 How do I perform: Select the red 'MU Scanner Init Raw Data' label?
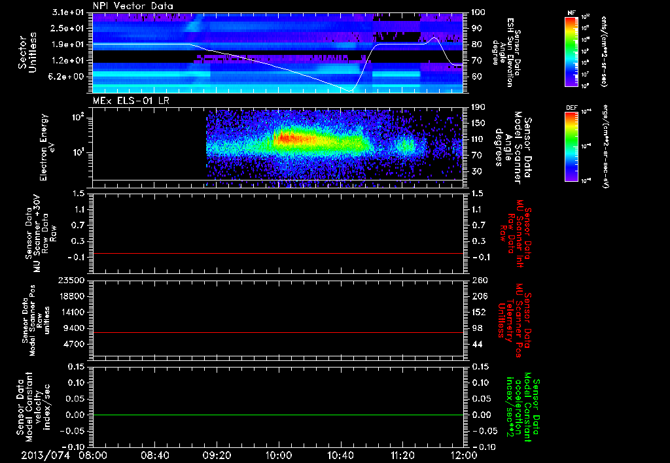click(x=516, y=233)
